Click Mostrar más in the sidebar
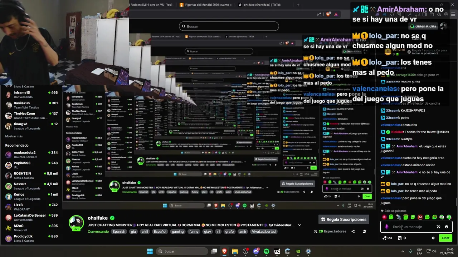Viewport: 458px width, 257px height. [14, 136]
